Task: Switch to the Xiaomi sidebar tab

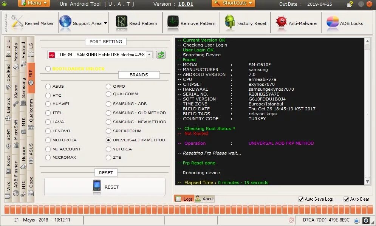Action: point(16,94)
